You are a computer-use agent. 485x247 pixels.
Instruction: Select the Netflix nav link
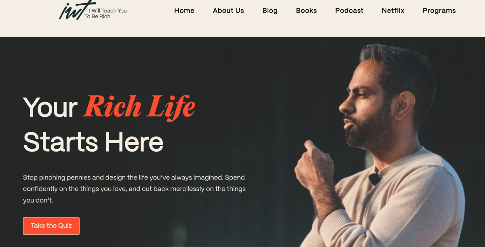tap(393, 11)
